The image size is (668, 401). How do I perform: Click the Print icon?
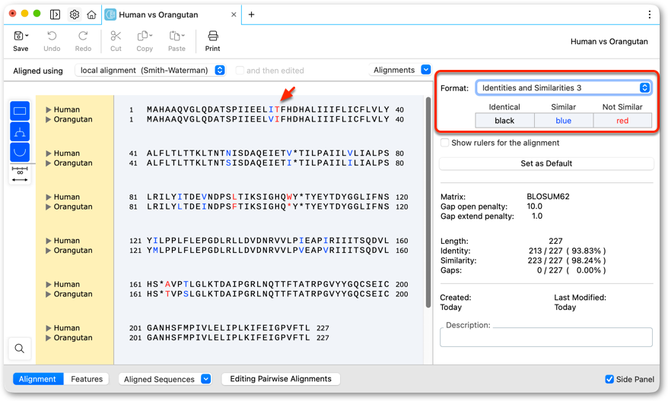click(212, 36)
